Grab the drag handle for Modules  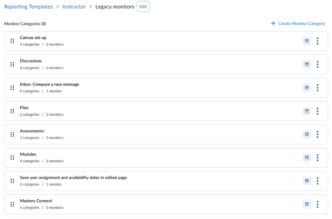click(x=12, y=158)
